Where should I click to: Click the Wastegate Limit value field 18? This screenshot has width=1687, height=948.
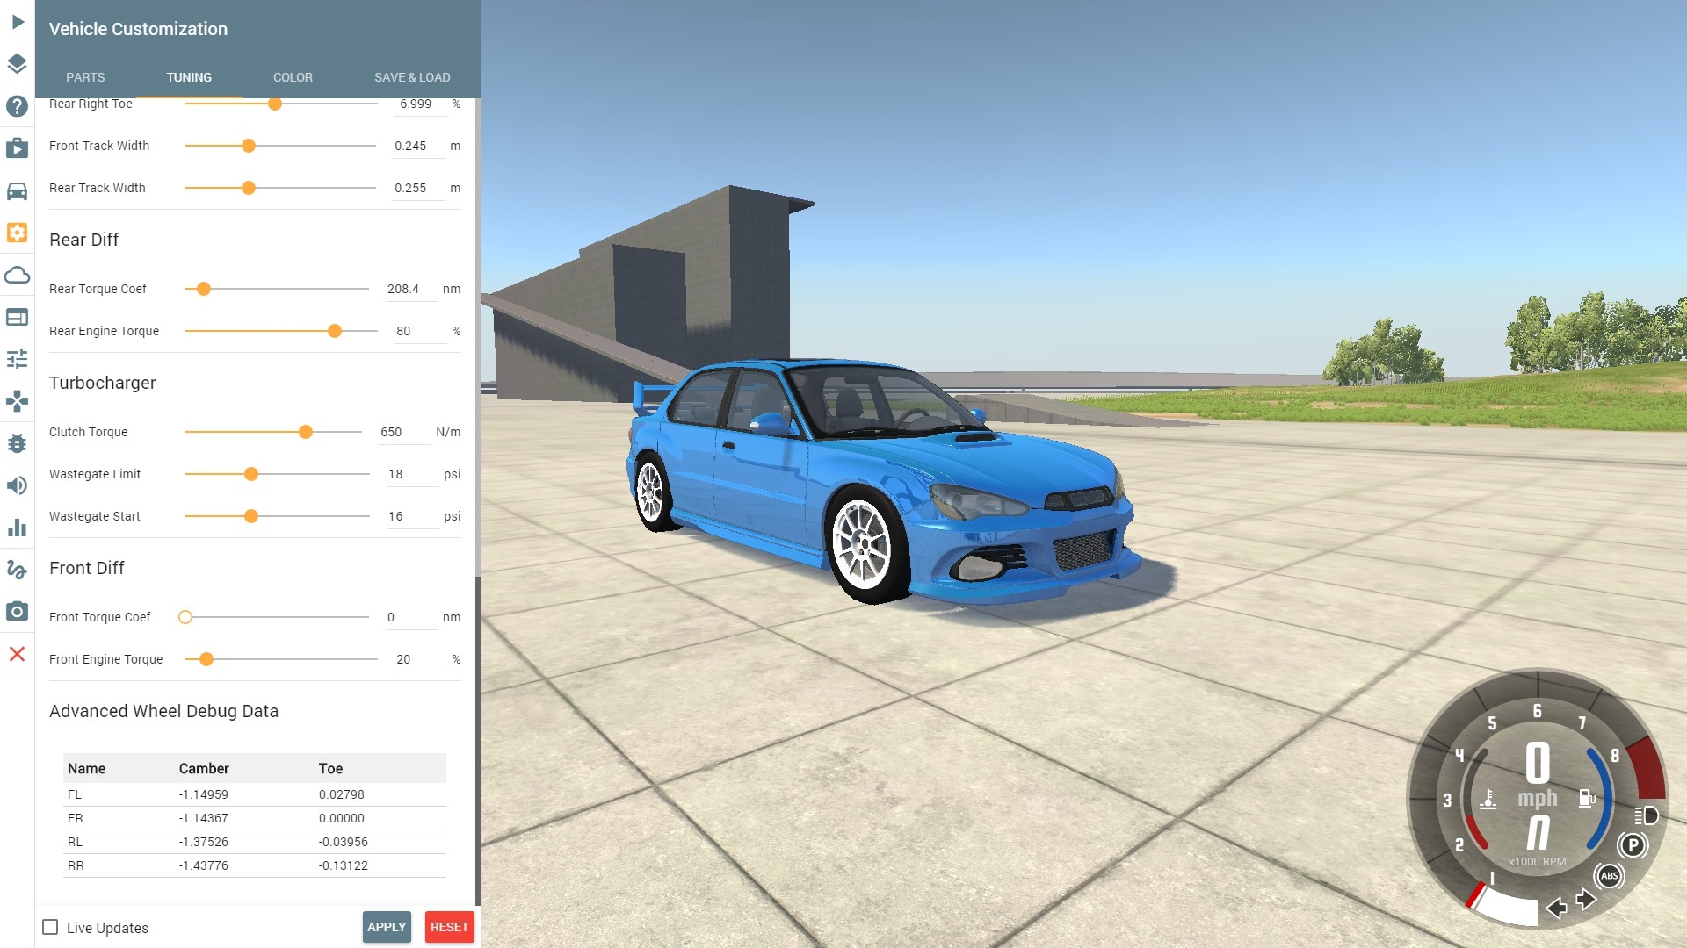(412, 475)
